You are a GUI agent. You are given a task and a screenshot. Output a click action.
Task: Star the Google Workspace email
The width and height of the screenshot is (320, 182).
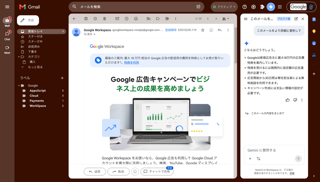click(203, 30)
